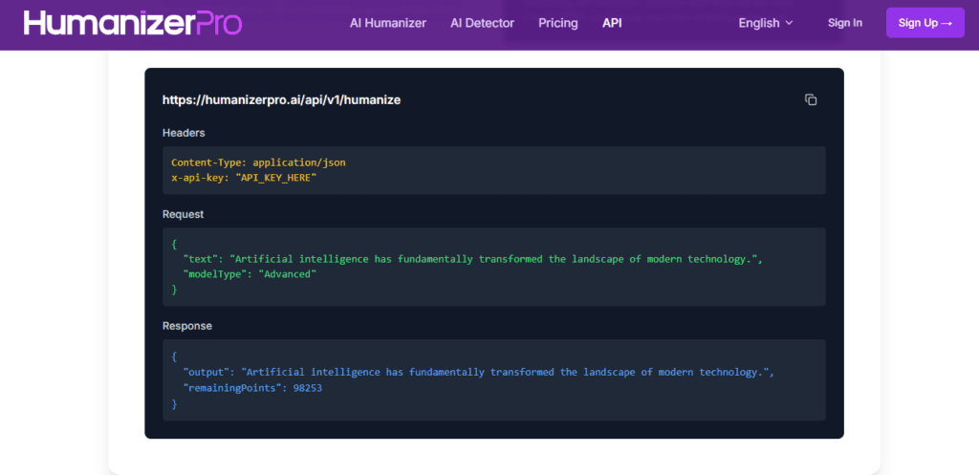Click the Request section label
Screen dimensions: 979x475
pyautogui.click(x=183, y=214)
